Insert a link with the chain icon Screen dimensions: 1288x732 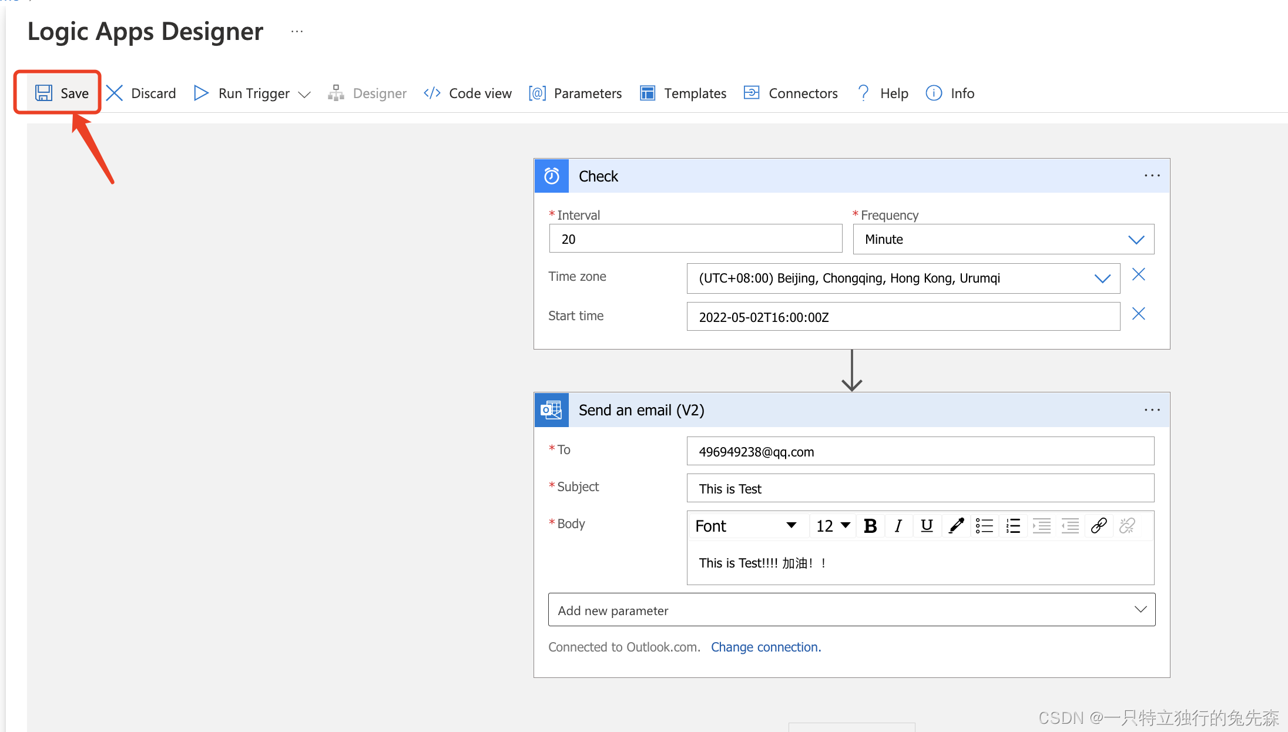pos(1099,526)
